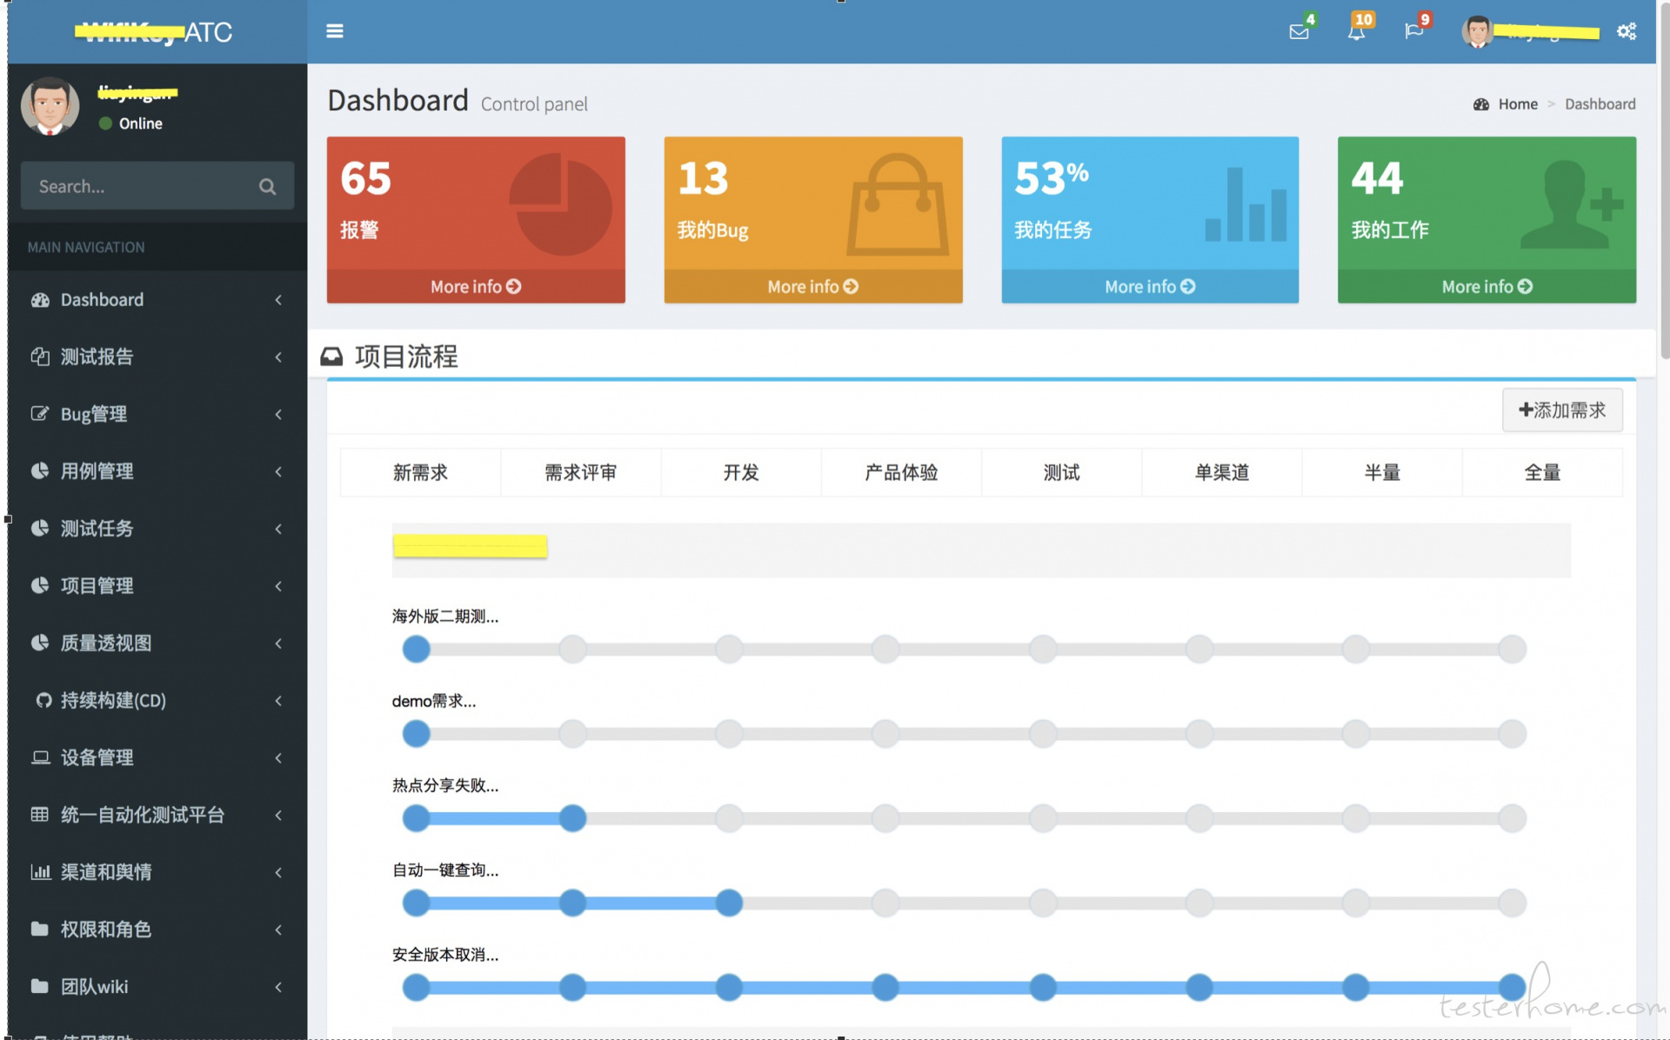Click More info on 我的任务 card
This screenshot has width=1670, height=1040.
click(1150, 286)
